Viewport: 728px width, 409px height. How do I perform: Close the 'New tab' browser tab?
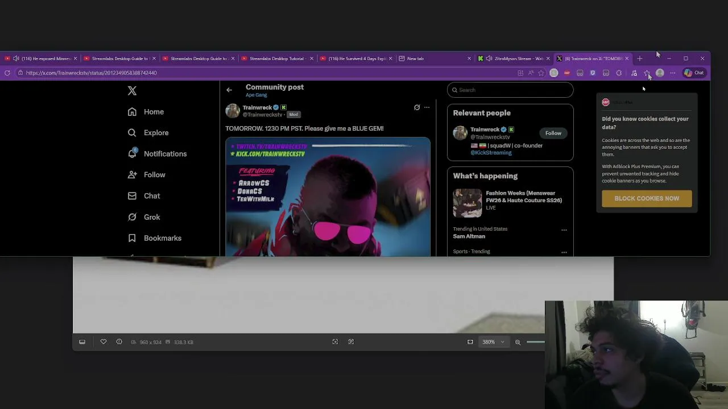(469, 59)
